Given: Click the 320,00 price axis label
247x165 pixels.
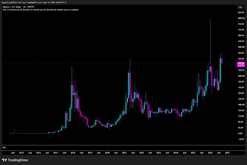Looking at the screenshot, I should click(241, 87).
